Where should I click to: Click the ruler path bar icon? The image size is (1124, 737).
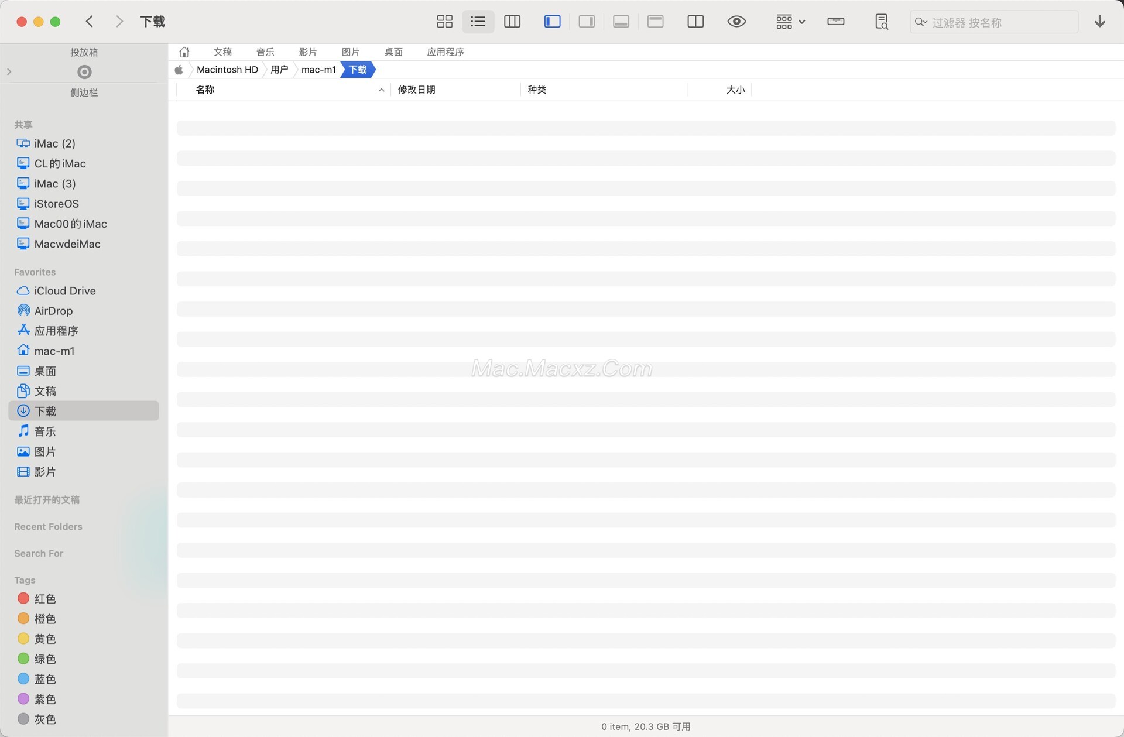(x=835, y=22)
